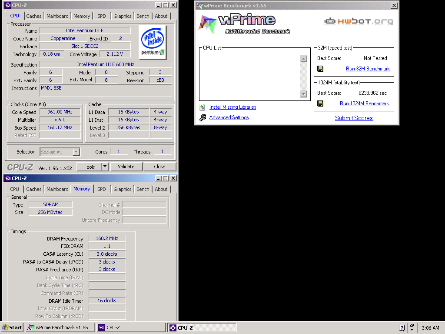Viewport: 445px width, 334px height.
Task: Open SPD tab in top CPU-Z window
Action: point(101,16)
